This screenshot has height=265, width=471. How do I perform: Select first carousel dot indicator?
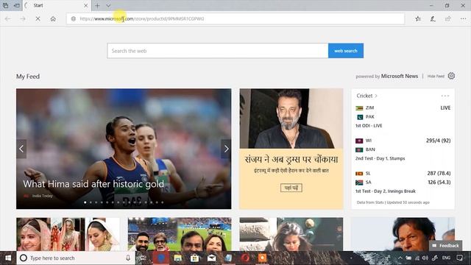coord(85,202)
